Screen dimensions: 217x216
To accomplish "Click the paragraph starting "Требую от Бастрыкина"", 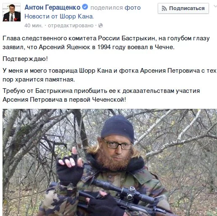I will coord(101,95).
